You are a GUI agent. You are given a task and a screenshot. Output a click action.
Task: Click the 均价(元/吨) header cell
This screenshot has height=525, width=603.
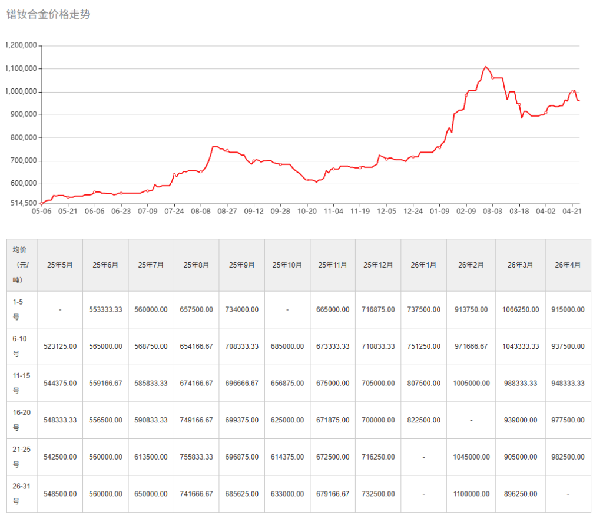(22, 265)
